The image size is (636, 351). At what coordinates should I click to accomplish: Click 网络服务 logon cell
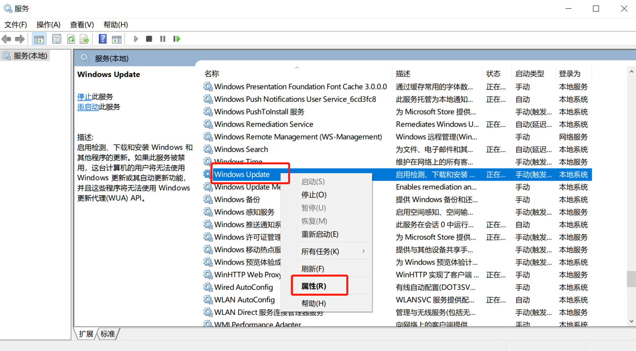point(573,137)
